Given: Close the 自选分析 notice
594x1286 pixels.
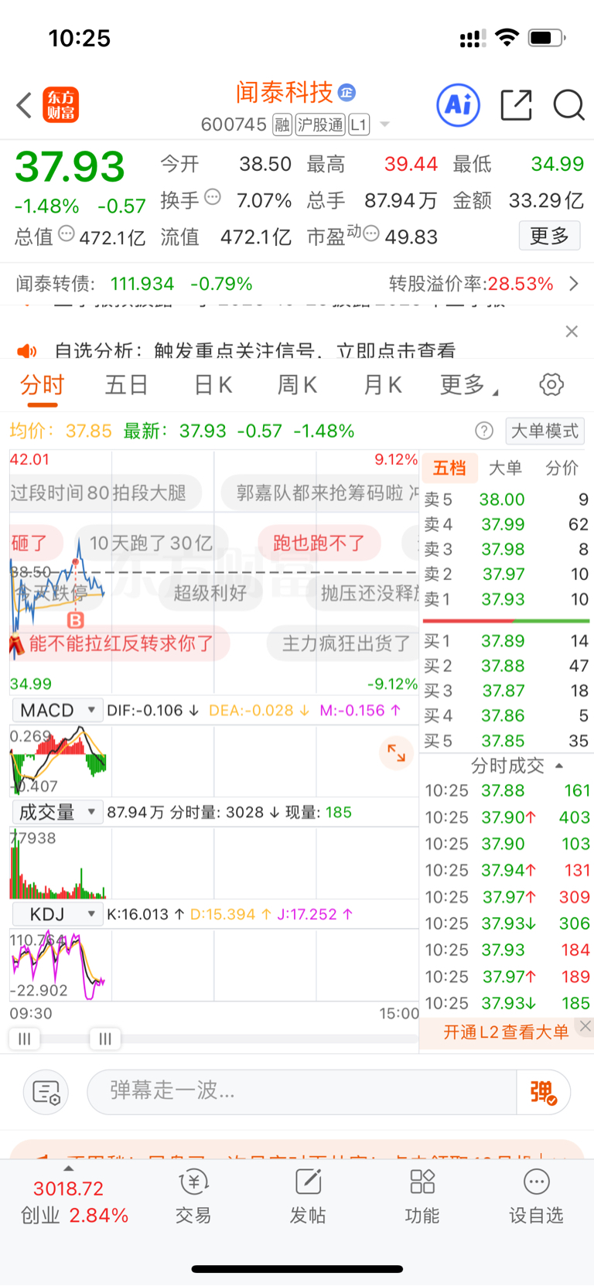Looking at the screenshot, I should (572, 331).
